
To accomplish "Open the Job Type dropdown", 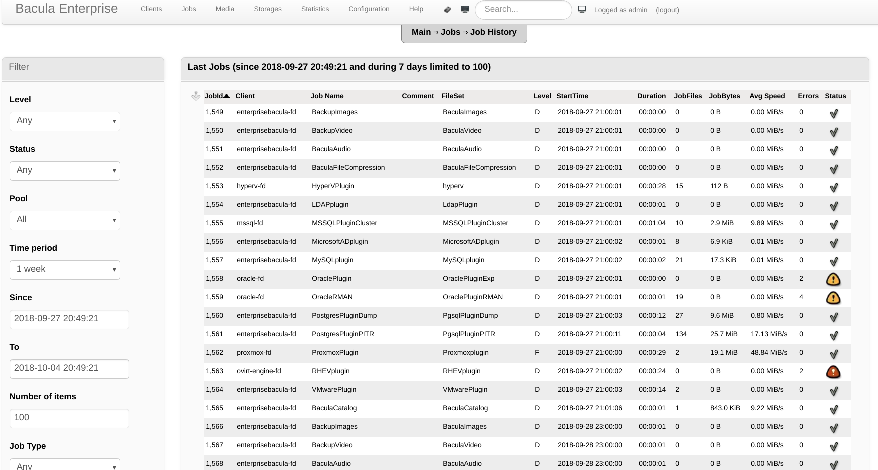I will tap(65, 464).
